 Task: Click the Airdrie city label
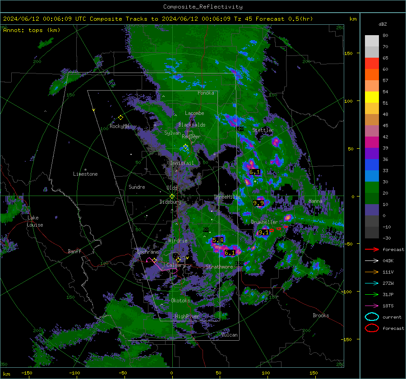tap(178, 241)
